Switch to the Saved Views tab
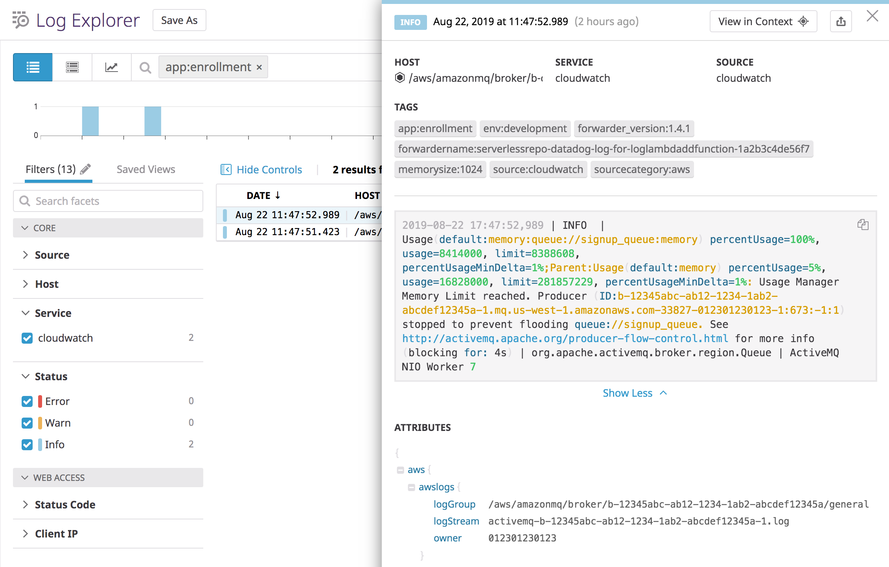This screenshot has width=889, height=567. [x=146, y=169]
